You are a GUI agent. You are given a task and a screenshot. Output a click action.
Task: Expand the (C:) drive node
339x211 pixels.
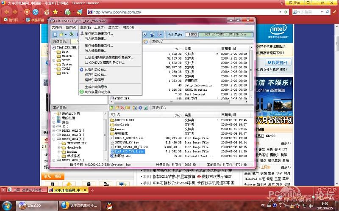pos(54,126)
